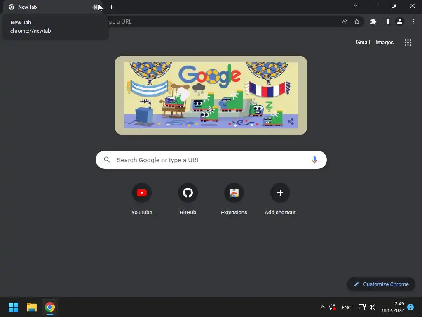Click Add shortcut plus tile
Image resolution: width=422 pixels, height=317 pixels.
(x=280, y=199)
